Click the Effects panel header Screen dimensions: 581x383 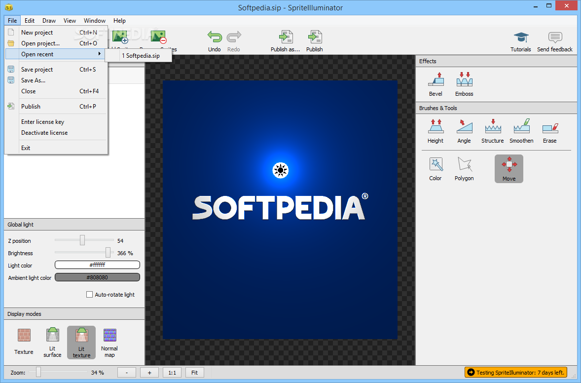click(496, 61)
